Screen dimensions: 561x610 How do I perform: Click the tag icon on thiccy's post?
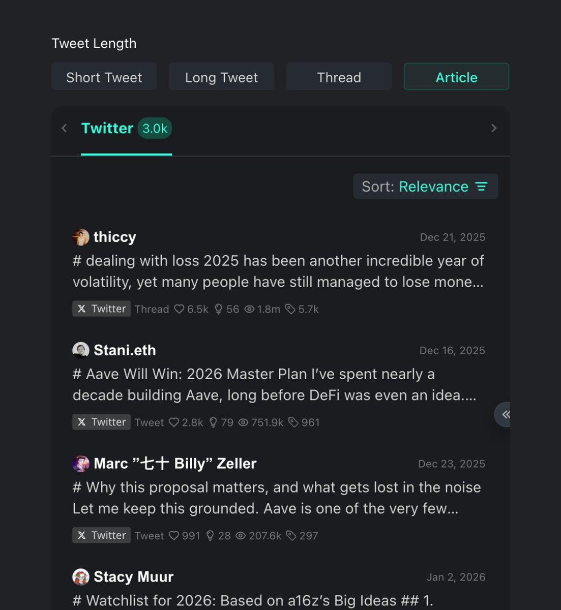(x=290, y=309)
